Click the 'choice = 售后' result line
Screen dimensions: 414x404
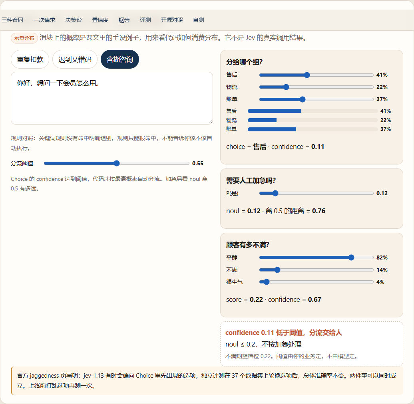tap(275, 147)
